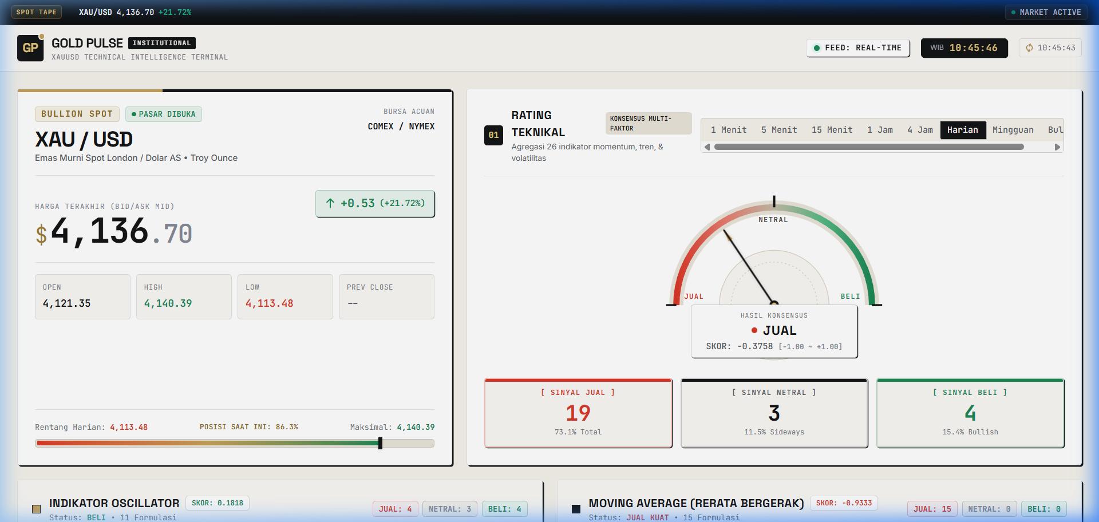Open the SINYAL BELI card showing 4
1099x522 pixels.
point(970,413)
